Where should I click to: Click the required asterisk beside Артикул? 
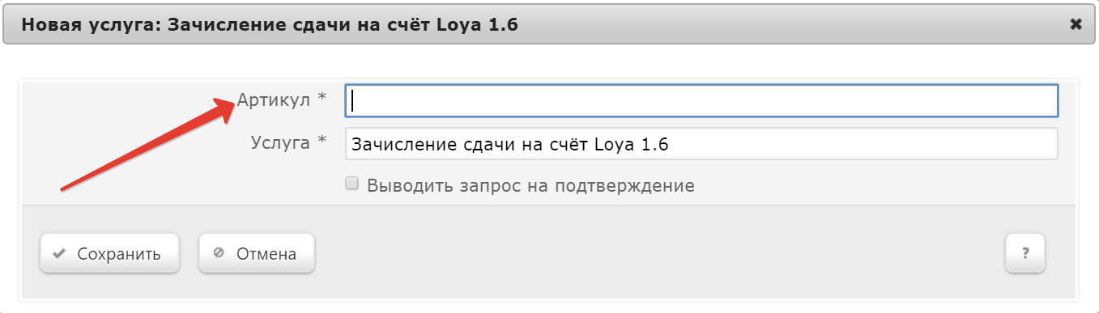(322, 99)
